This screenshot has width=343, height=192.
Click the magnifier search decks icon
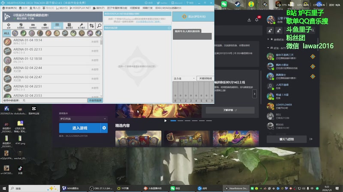pos(99,26)
